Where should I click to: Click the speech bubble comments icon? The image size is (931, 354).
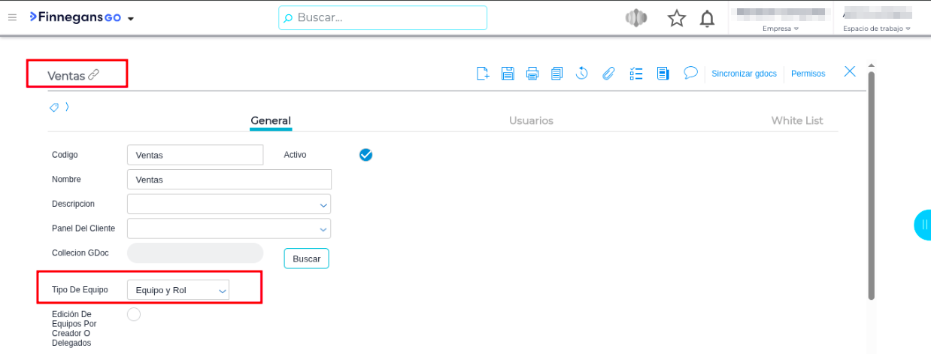pos(690,73)
